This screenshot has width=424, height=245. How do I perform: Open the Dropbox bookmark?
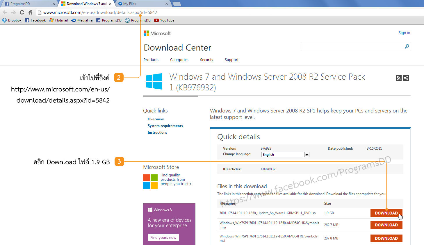(x=12, y=20)
